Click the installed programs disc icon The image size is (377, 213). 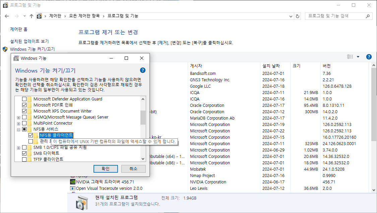(x=82, y=202)
